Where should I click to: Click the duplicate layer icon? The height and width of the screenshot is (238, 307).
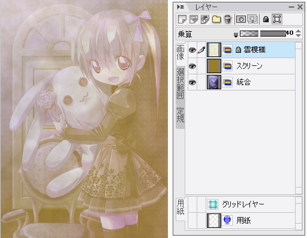(x=194, y=19)
